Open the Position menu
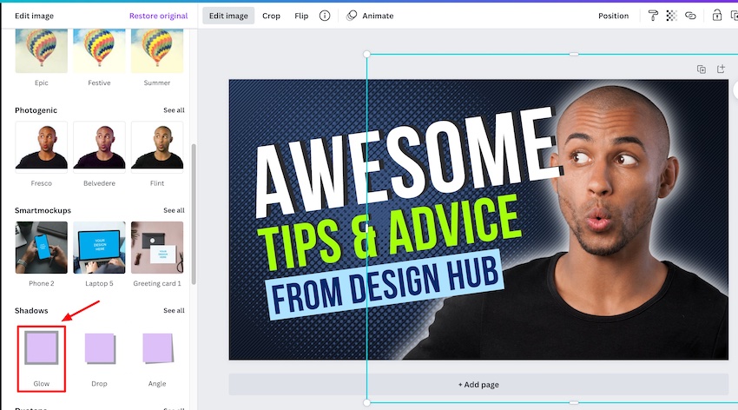Viewport: 738px width, 410px height. [613, 16]
